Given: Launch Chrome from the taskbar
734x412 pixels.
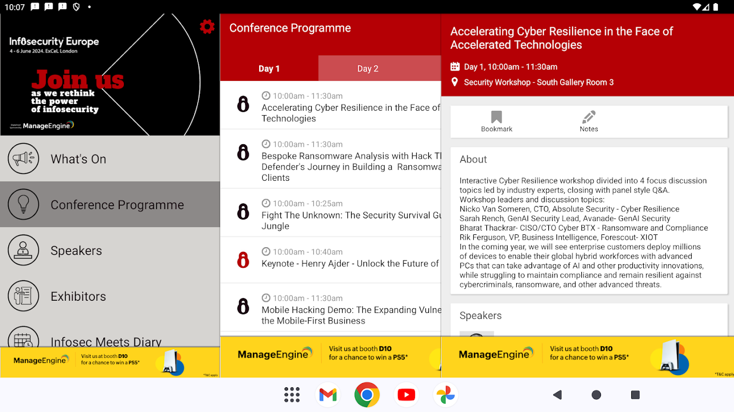Looking at the screenshot, I should (367, 395).
